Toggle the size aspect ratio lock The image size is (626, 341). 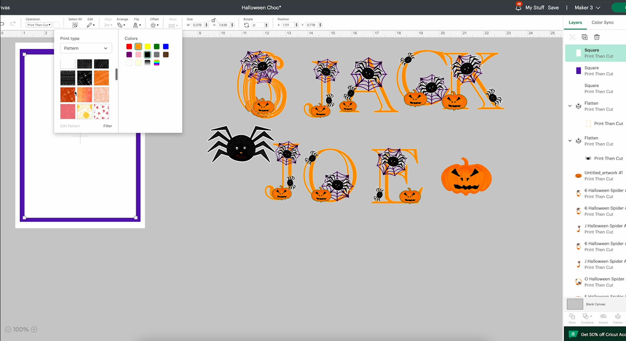214,20
